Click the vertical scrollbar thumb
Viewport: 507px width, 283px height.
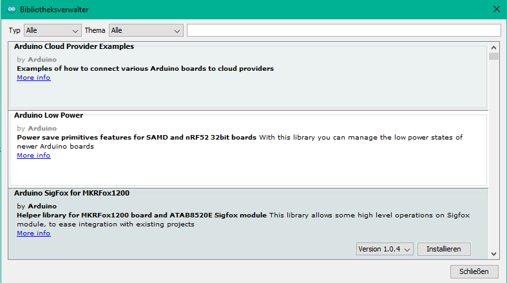pyautogui.click(x=493, y=57)
